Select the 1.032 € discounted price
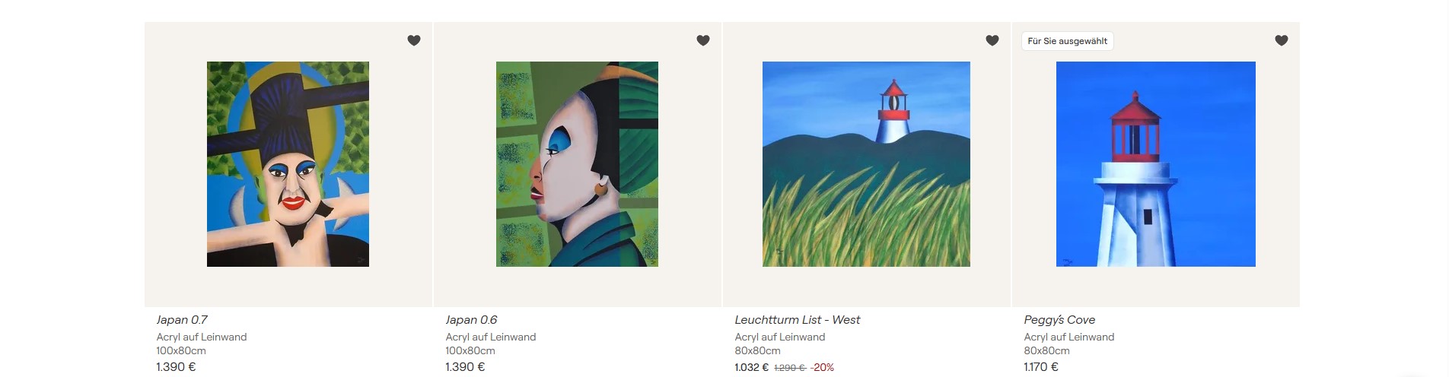Image resolution: width=1449 pixels, height=377 pixels. (751, 367)
